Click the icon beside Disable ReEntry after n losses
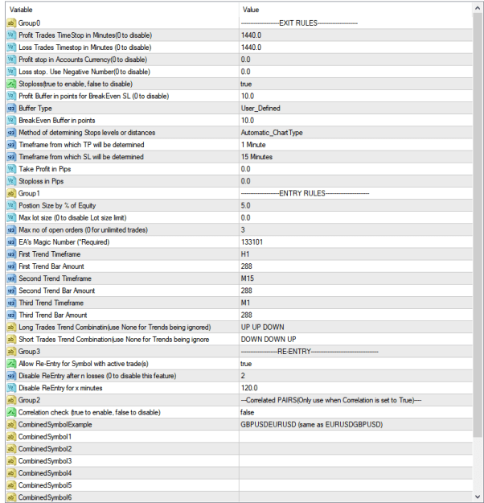Viewport: 484px width, 503px height. [x=11, y=376]
